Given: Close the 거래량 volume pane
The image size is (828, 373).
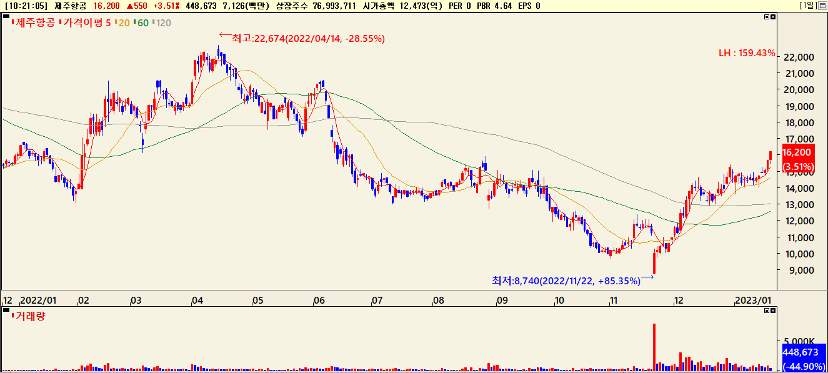Looking at the screenshot, I should (774, 311).
